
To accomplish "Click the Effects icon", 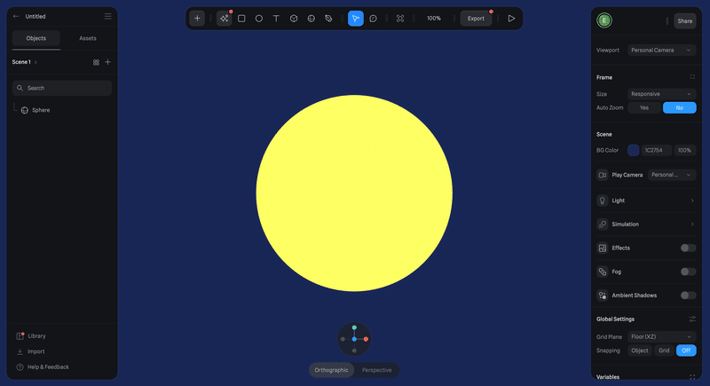I will point(603,248).
